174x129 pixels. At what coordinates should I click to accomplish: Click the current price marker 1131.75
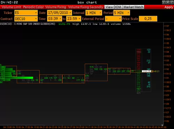coord(146,71)
